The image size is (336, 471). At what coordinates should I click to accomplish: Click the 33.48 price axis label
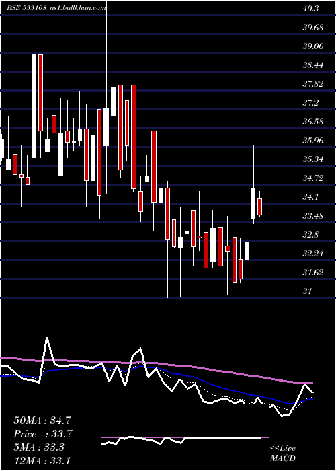(312, 216)
